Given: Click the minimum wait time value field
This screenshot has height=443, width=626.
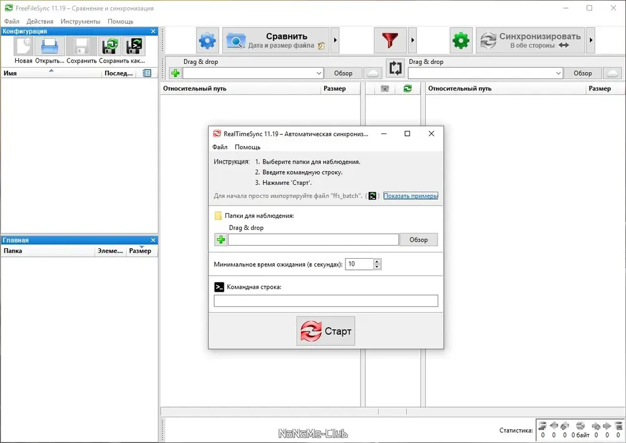Looking at the screenshot, I should pos(359,264).
